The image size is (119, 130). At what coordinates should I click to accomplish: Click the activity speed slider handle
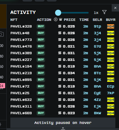[58, 13]
